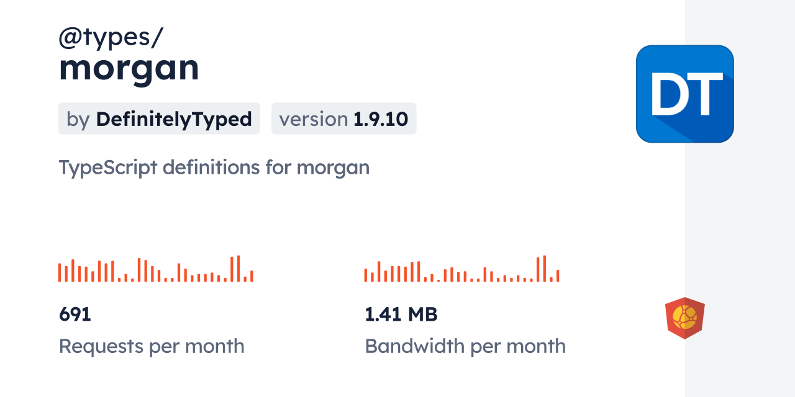Click the orange jsDelivr shield logo

[684, 318]
